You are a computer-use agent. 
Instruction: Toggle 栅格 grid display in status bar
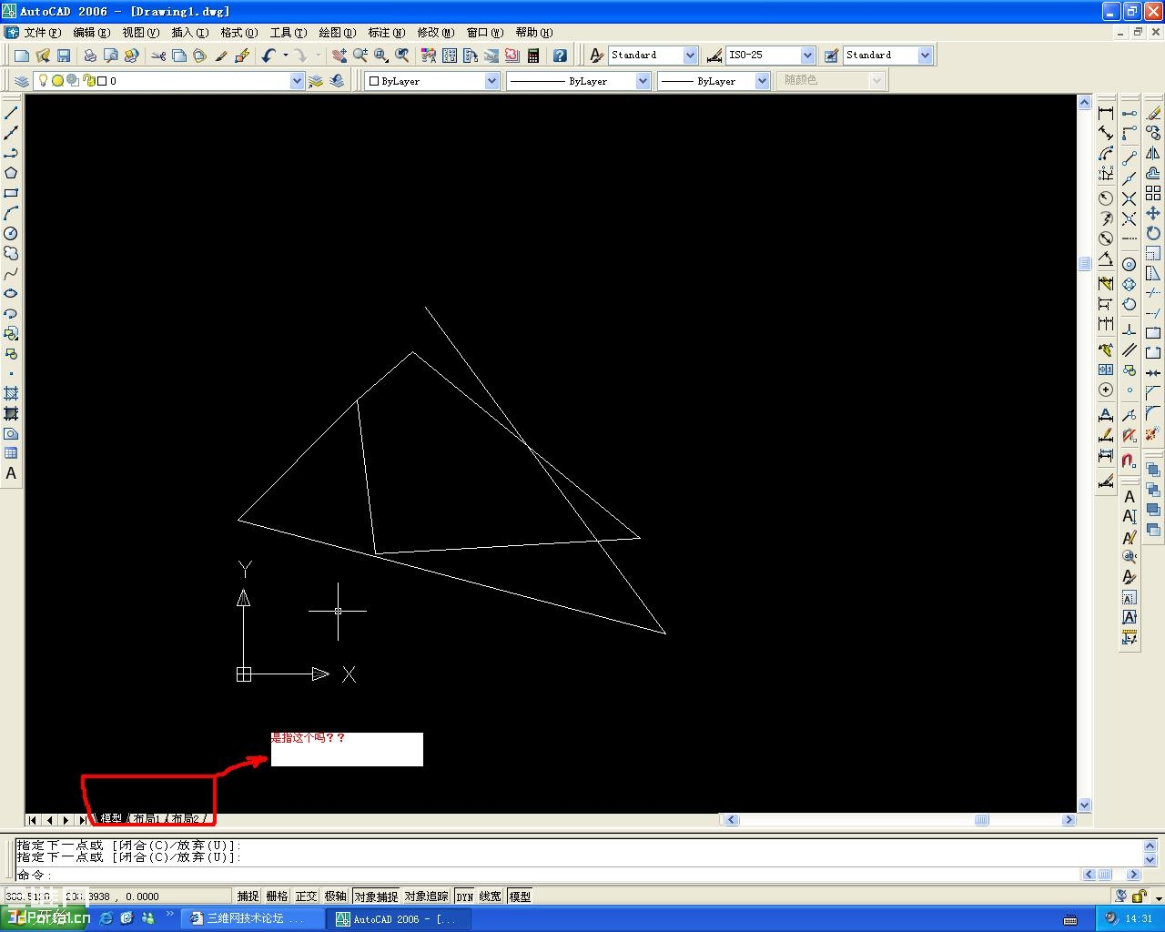tap(277, 897)
